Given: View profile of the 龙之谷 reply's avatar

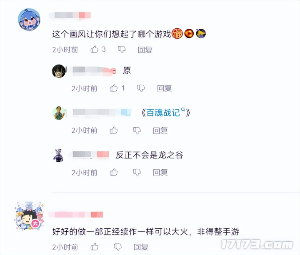Looking at the screenshot, I should tap(59, 155).
